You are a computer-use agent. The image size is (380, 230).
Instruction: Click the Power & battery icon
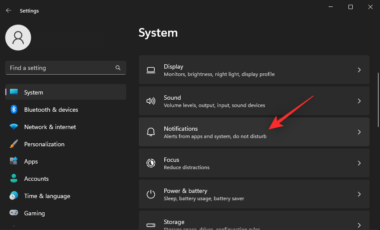(x=151, y=194)
